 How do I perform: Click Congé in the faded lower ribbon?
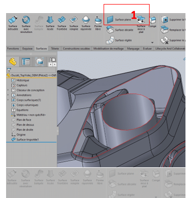[x=156, y=176]
